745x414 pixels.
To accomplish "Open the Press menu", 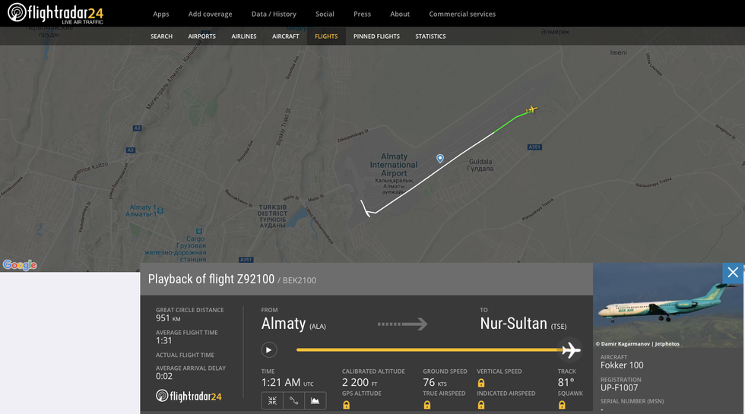I will (362, 14).
